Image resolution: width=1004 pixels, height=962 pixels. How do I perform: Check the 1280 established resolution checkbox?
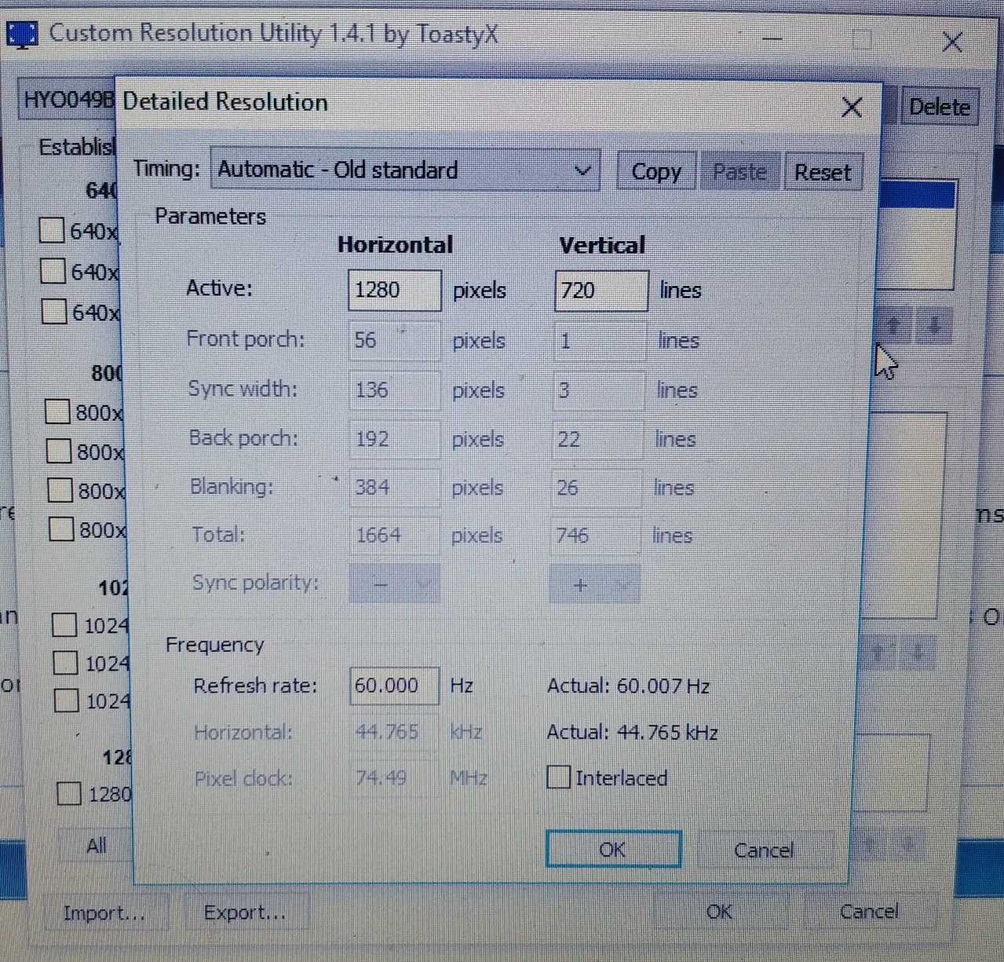(69, 794)
